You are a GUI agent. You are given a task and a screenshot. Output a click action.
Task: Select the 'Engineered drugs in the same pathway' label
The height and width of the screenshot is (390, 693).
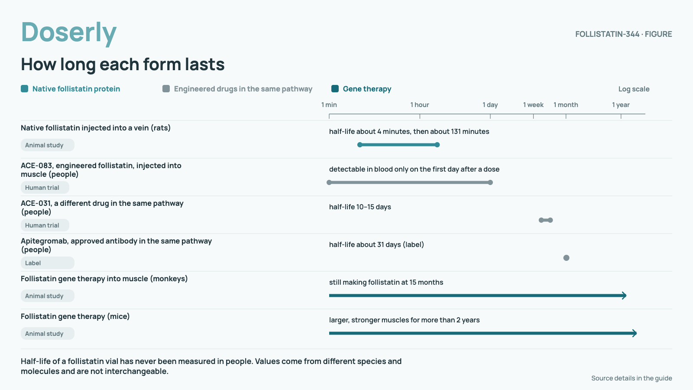click(243, 89)
